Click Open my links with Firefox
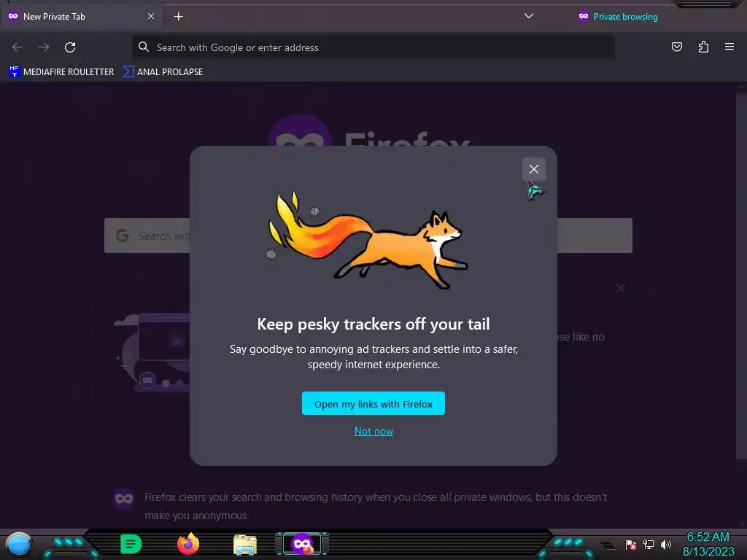Image resolution: width=747 pixels, height=560 pixels. pyautogui.click(x=373, y=403)
